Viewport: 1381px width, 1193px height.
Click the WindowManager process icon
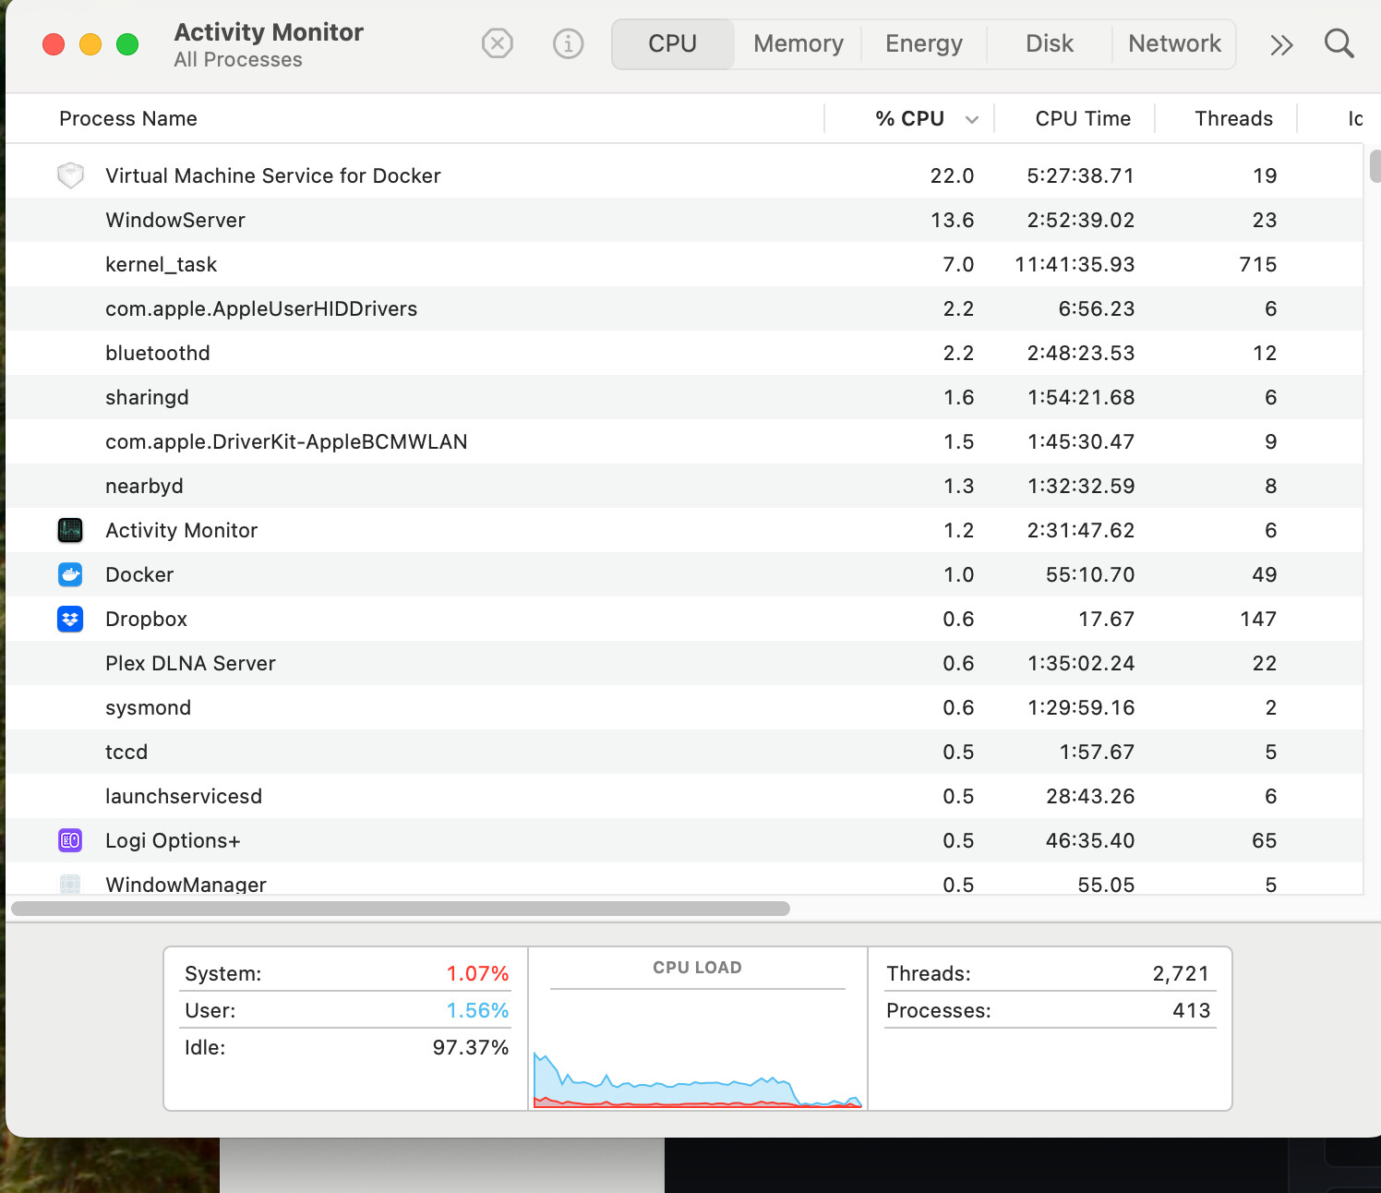[70, 884]
